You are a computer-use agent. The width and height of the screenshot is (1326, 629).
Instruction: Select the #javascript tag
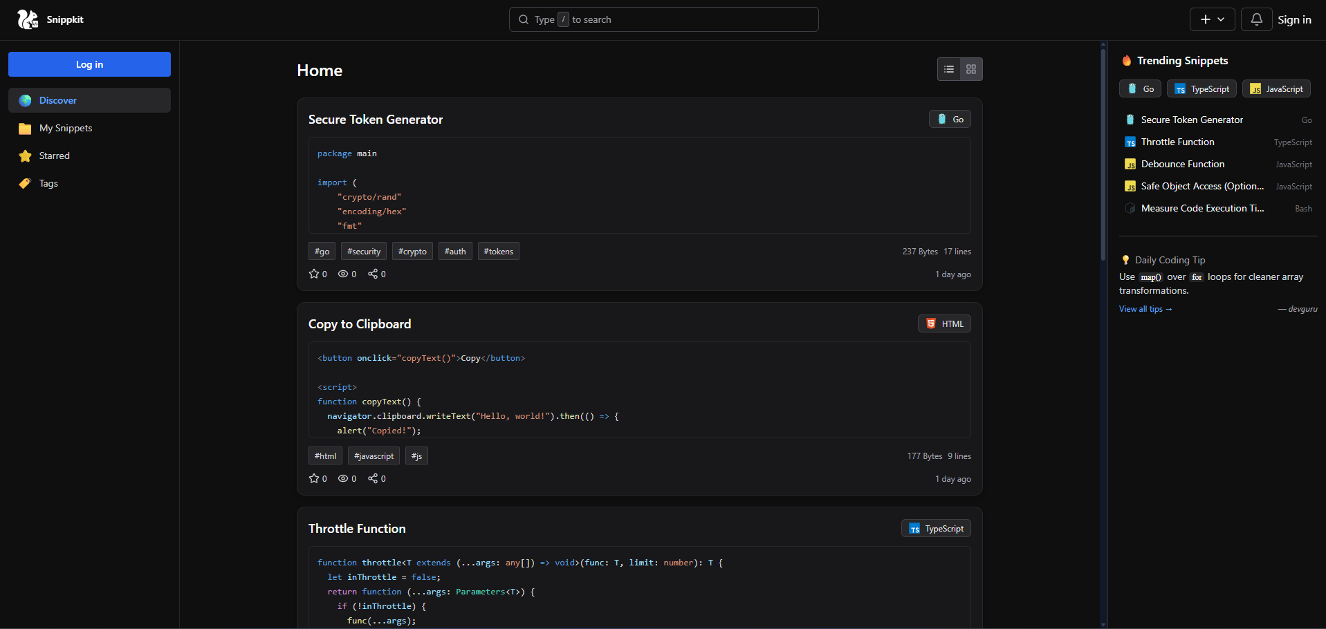point(374,456)
